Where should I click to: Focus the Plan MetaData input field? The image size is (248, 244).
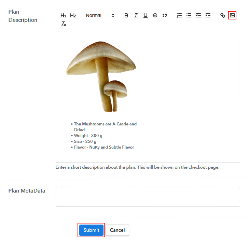pyautogui.click(x=148, y=197)
